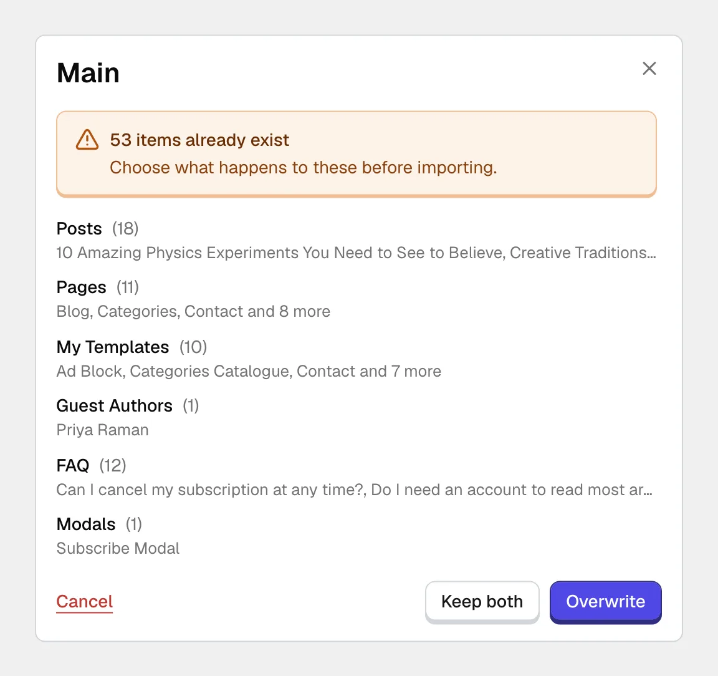Select the Modals (1) heading
The height and width of the screenshot is (676, 718).
[99, 524]
